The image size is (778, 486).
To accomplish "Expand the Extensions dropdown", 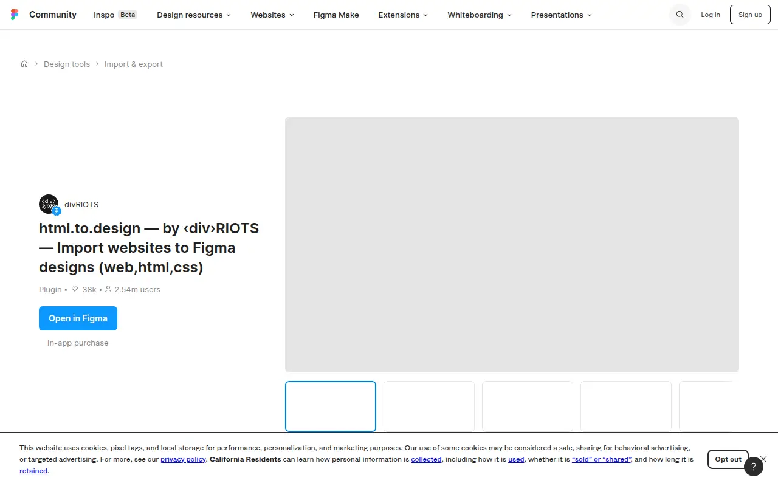I will (403, 15).
